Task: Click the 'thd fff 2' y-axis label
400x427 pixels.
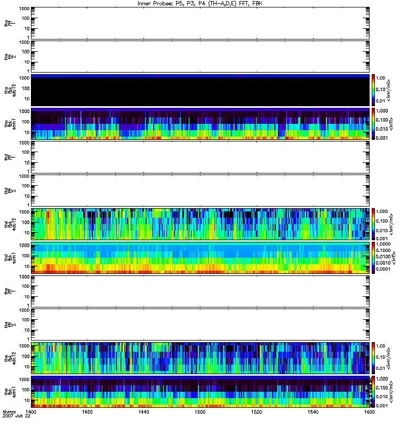Action: point(10,191)
